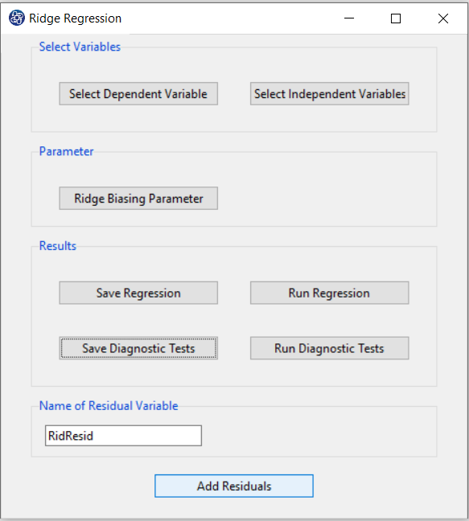The image size is (469, 521).
Task: Maximize the Ridge Regression window
Action: 396,18
